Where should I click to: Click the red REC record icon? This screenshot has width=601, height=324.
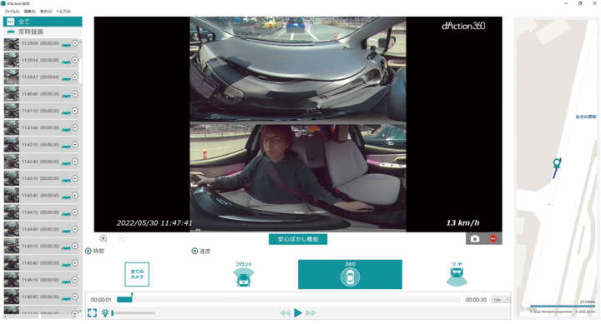[493, 239]
